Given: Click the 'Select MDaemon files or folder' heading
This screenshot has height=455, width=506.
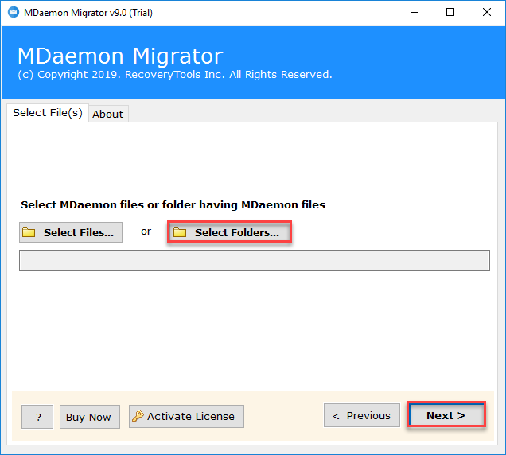Looking at the screenshot, I should pos(173,205).
